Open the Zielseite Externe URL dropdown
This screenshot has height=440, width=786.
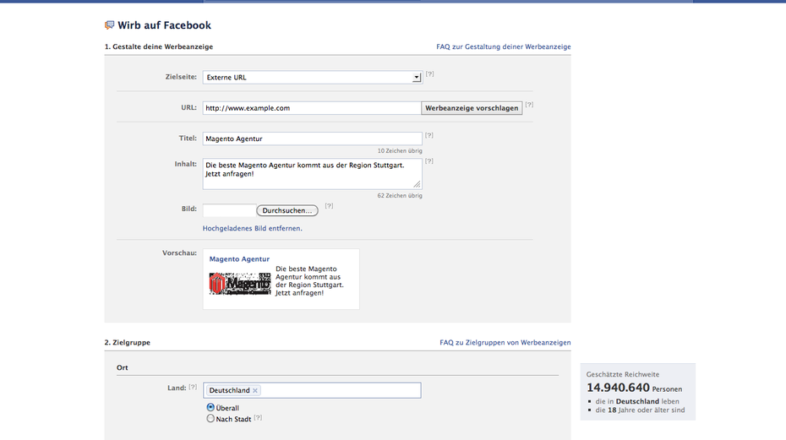point(313,77)
